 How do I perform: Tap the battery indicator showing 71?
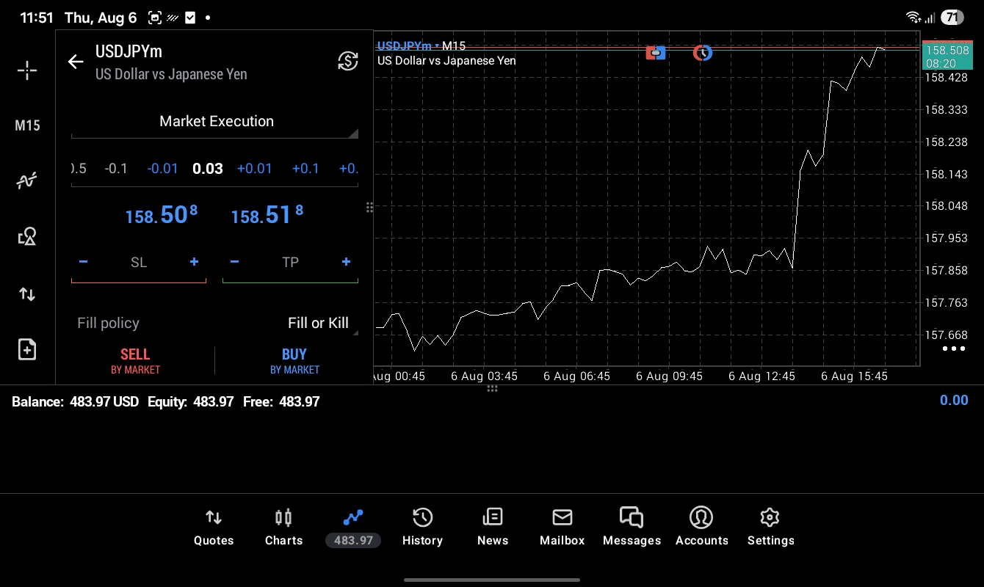952,17
